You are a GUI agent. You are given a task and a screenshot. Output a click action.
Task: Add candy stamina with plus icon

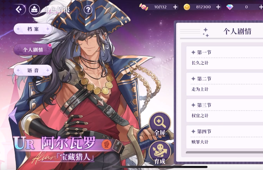point(175,7)
